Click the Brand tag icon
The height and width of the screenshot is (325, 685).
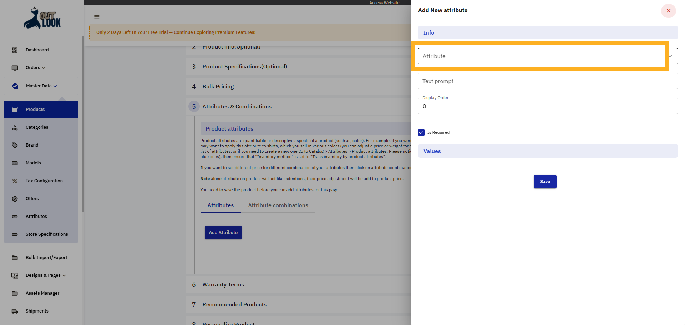click(x=15, y=145)
